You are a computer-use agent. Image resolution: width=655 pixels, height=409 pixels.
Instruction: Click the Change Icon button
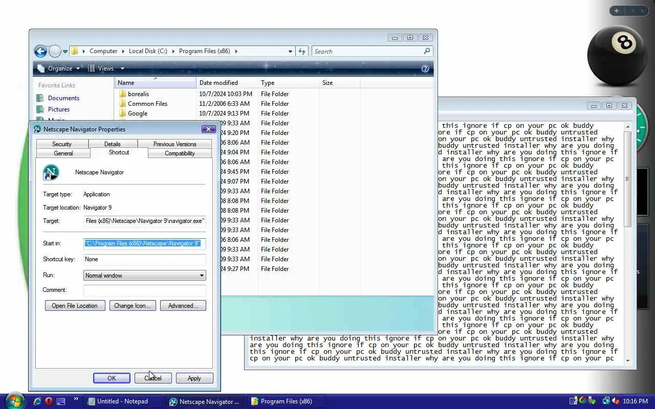point(132,306)
